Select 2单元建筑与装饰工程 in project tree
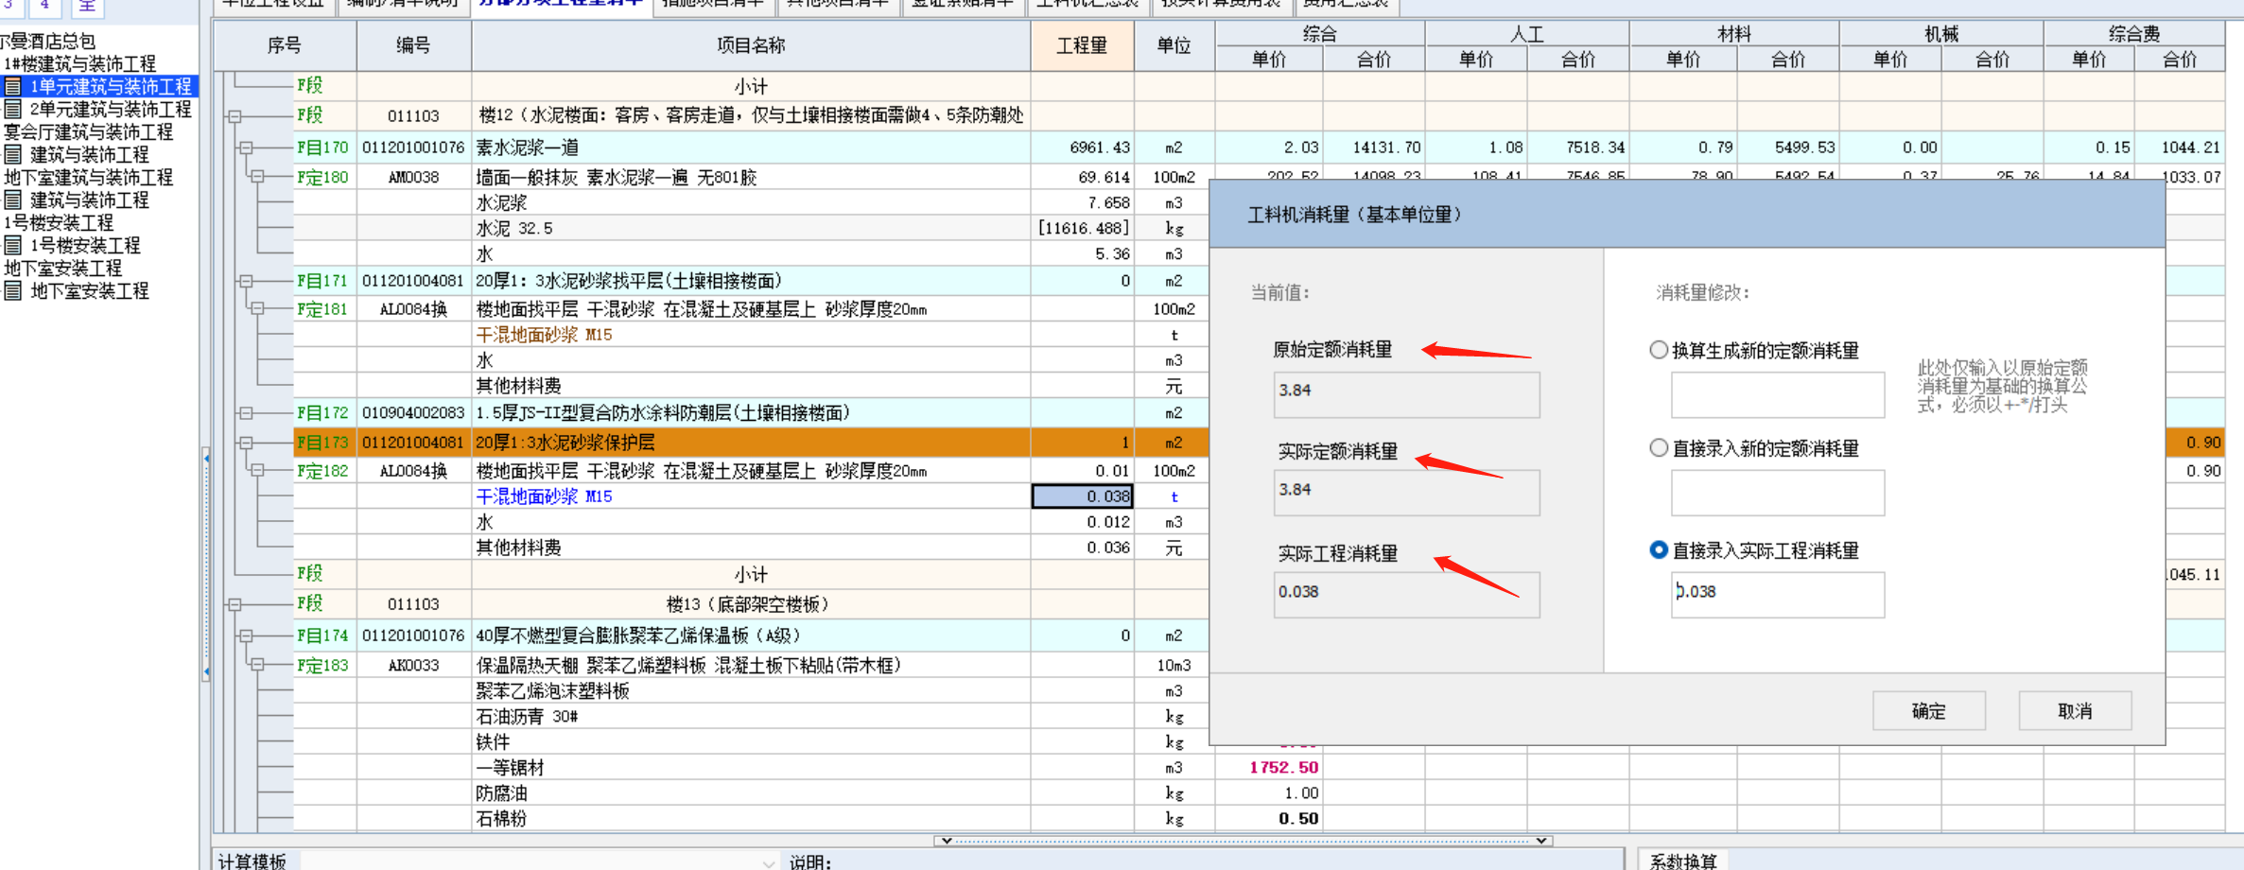Image resolution: width=2244 pixels, height=870 pixels. [111, 110]
